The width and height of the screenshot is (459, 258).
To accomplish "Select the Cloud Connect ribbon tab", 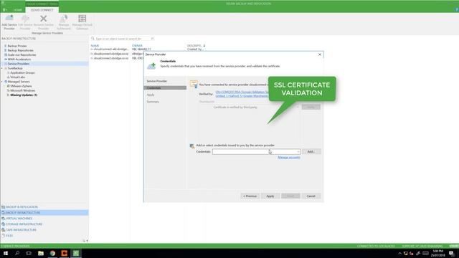I will pyautogui.click(x=42, y=10).
